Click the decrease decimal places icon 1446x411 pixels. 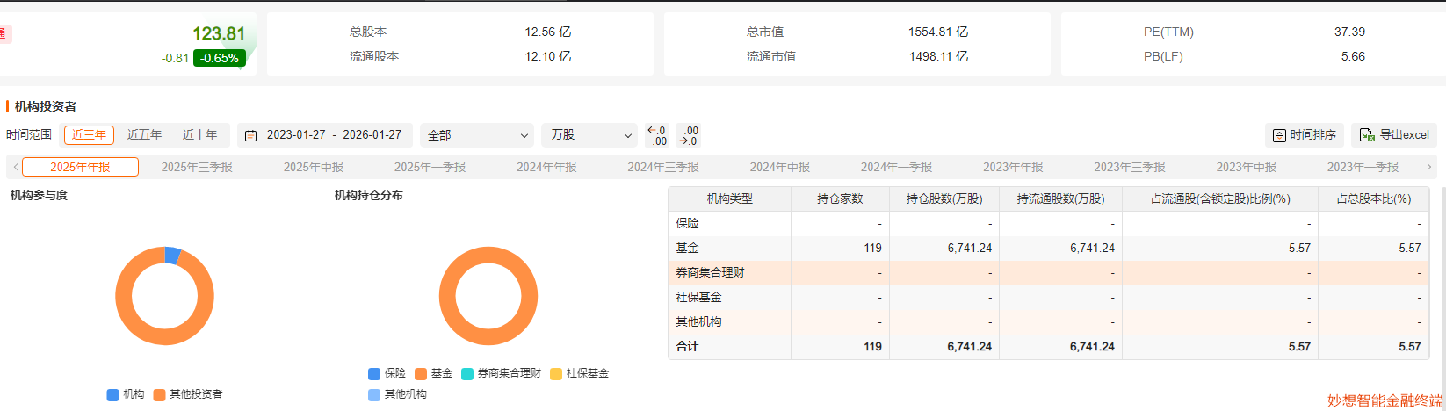pos(689,135)
